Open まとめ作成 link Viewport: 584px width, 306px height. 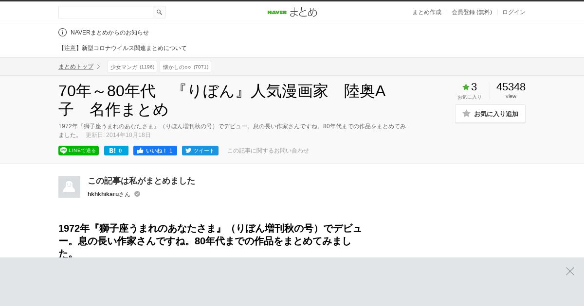[427, 12]
